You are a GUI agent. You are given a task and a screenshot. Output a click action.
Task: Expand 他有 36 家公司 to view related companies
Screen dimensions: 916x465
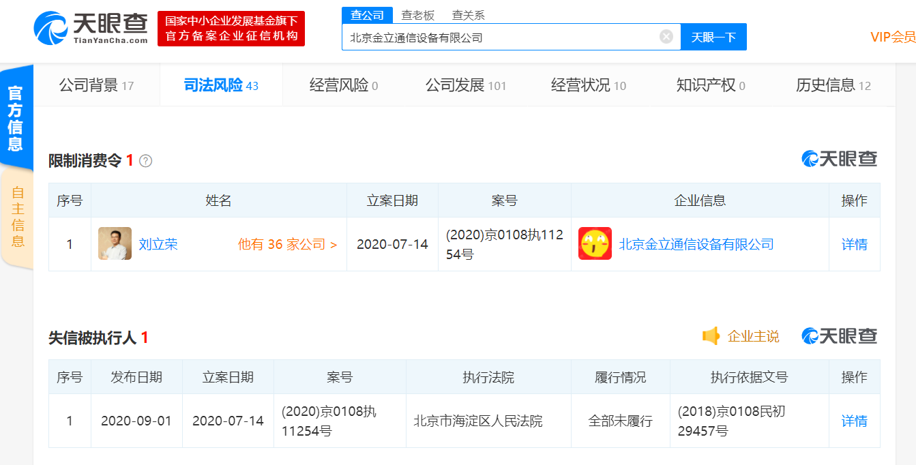[x=286, y=243]
